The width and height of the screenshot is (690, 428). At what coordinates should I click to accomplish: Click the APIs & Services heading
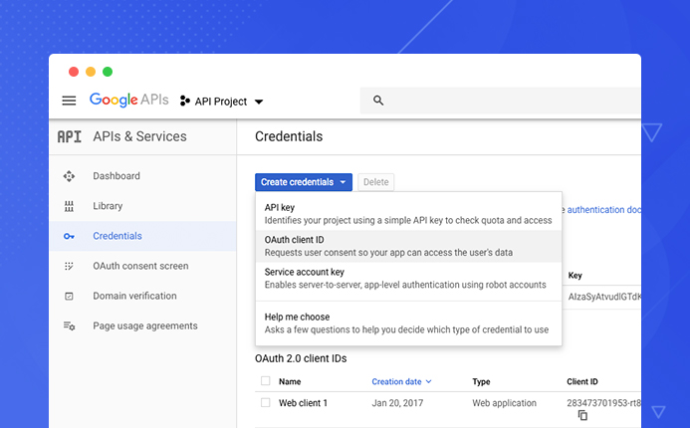pos(139,136)
